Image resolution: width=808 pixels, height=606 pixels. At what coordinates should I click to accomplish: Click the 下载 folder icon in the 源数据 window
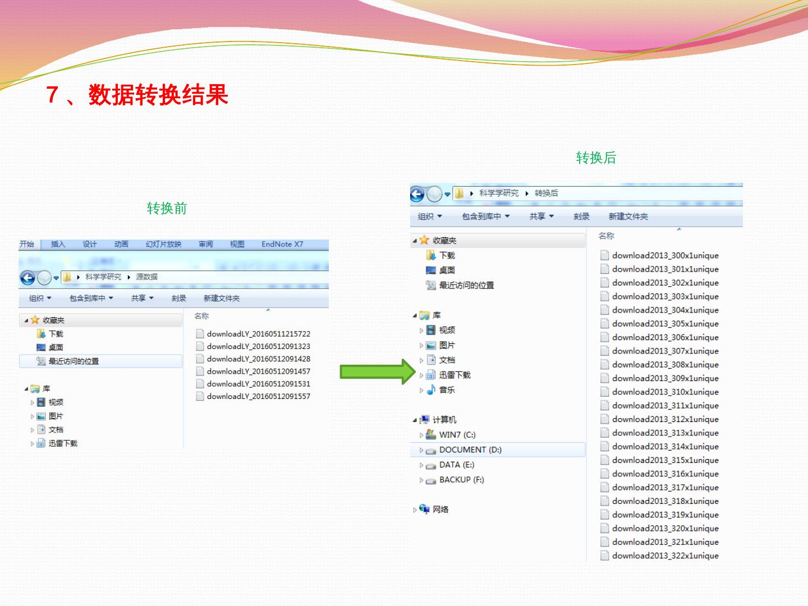tap(41, 334)
